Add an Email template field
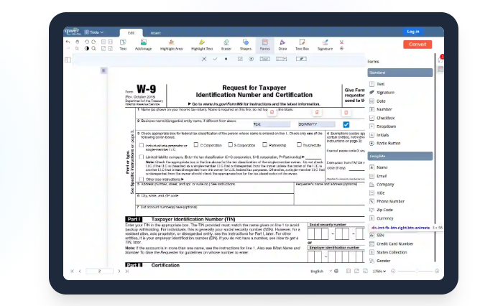The image size is (503, 306). click(x=378, y=176)
